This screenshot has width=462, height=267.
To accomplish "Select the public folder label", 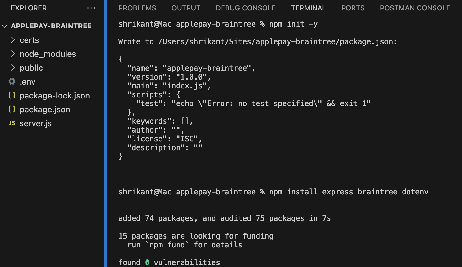I will (31, 68).
